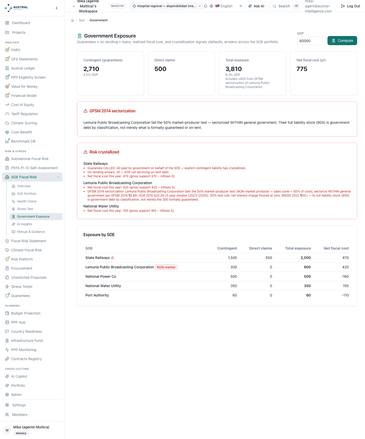365x439 pixels.
Task: Open Members in the sidebar
Action: (x=32, y=415)
